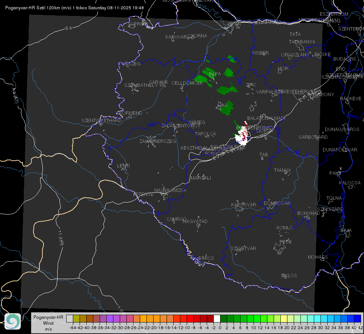Click the KESZTHELY town label
364x334 pixels.
point(194,148)
